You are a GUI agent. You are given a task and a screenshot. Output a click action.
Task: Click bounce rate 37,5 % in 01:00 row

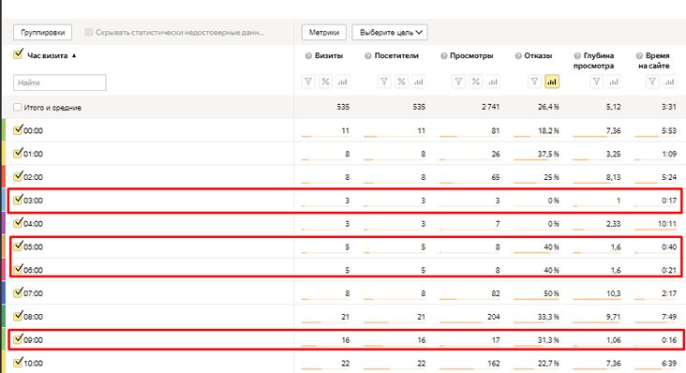click(x=548, y=154)
